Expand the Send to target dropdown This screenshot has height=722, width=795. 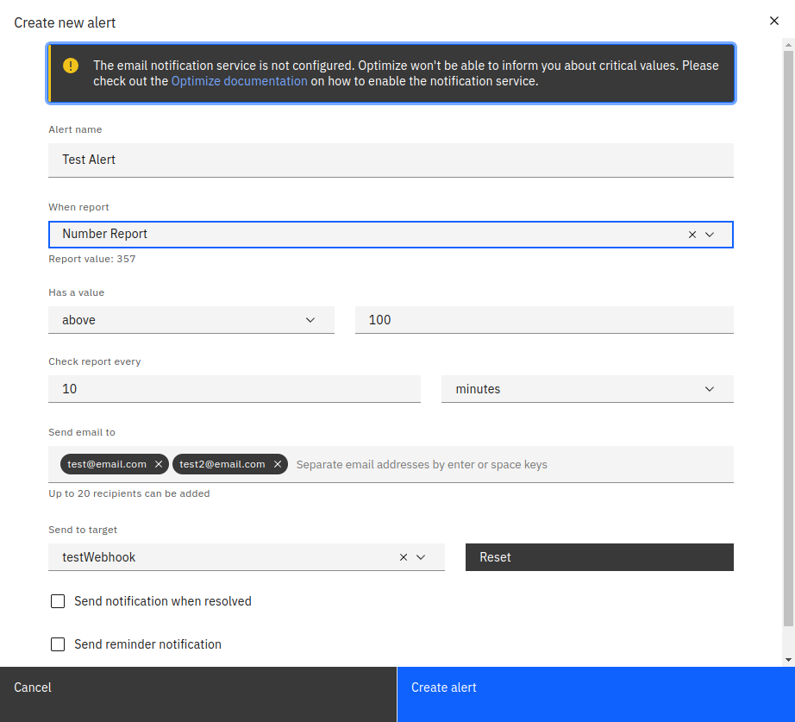coord(422,556)
